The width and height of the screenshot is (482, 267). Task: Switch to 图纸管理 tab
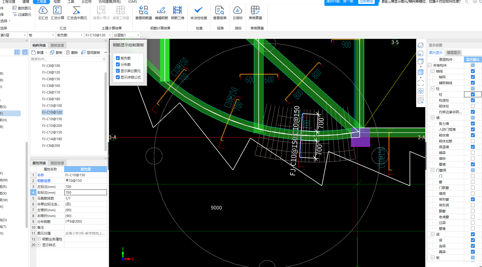tap(57, 45)
